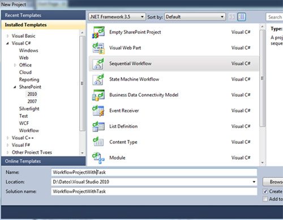Select the Business Data Connectivity Model name

pyautogui.click(x=144, y=95)
